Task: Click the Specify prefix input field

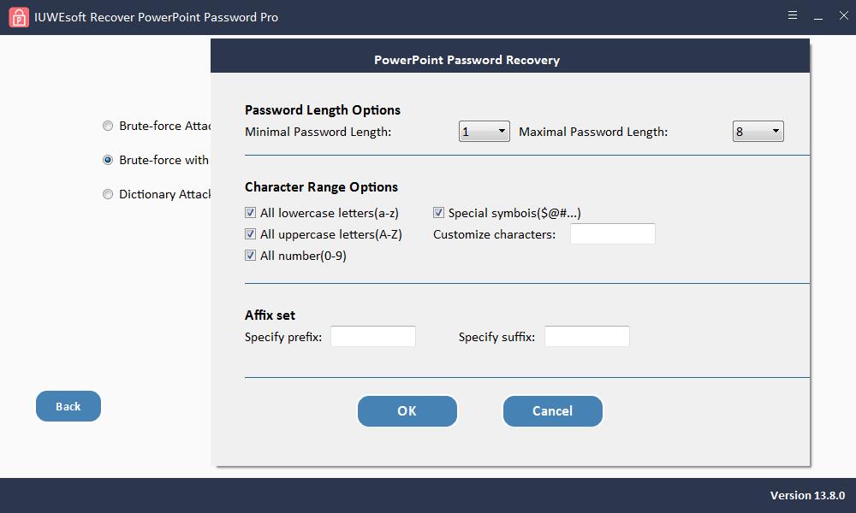Action: [373, 336]
